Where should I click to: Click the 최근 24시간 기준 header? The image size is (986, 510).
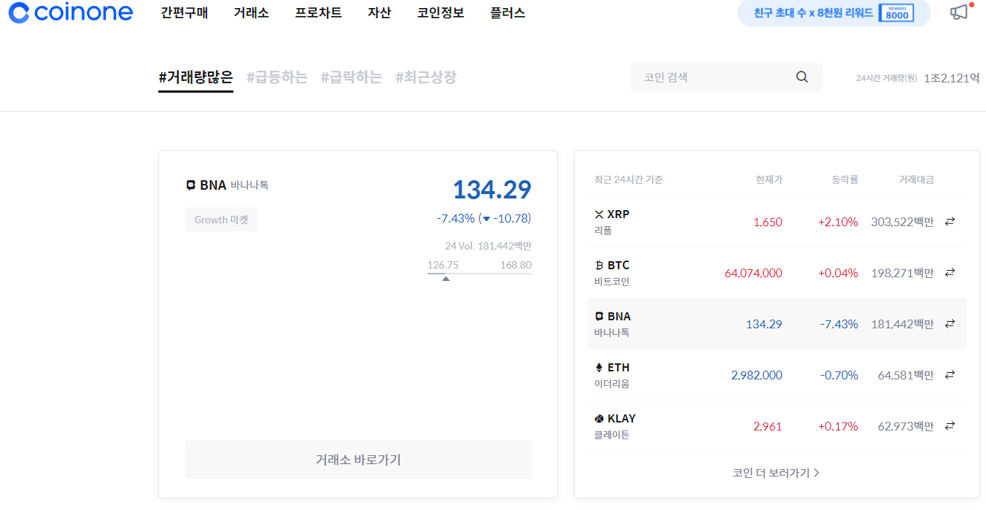pyautogui.click(x=629, y=179)
